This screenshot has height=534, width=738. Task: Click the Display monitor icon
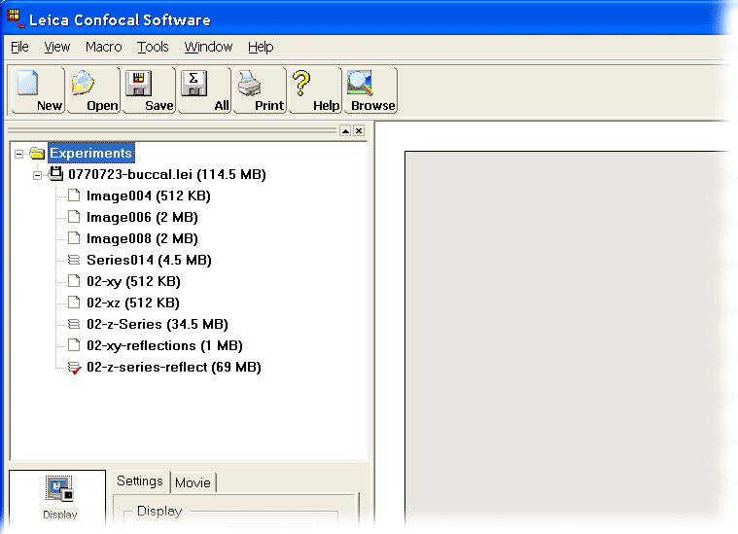[x=58, y=490]
